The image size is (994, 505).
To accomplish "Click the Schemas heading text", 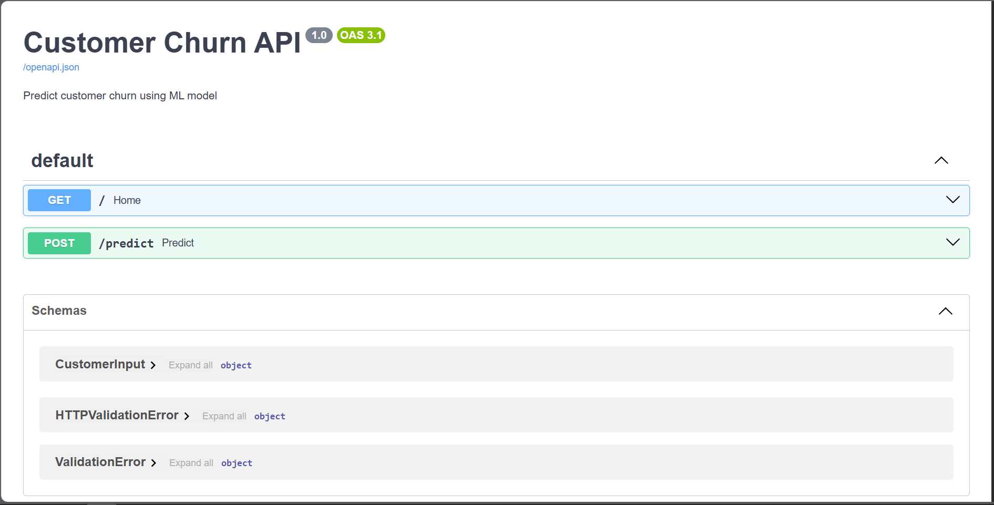I will pyautogui.click(x=59, y=311).
